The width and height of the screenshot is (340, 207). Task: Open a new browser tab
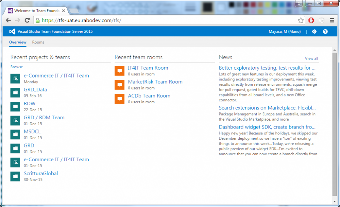74,11
